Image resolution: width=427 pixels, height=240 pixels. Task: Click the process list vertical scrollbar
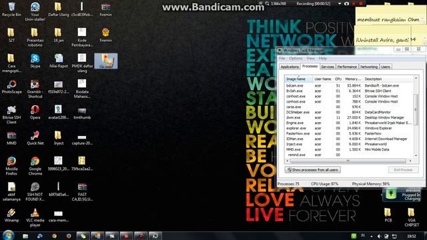pyautogui.click(x=416, y=110)
